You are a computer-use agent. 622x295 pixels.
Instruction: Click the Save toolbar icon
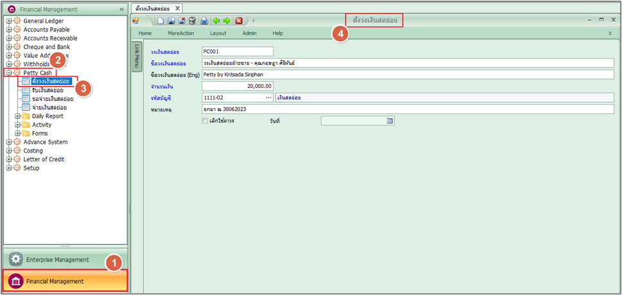point(172,21)
